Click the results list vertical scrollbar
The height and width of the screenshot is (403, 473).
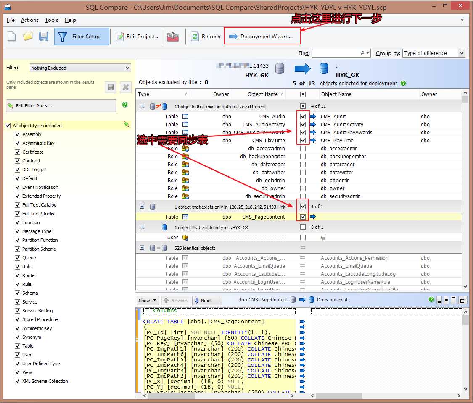[x=465, y=189]
